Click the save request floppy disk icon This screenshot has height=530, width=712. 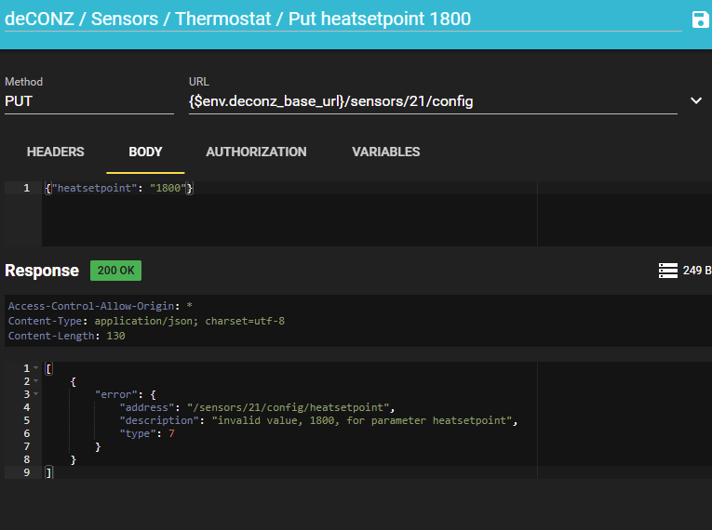click(700, 20)
